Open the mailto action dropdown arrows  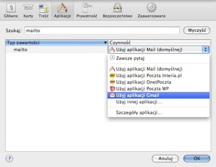coord(206,50)
